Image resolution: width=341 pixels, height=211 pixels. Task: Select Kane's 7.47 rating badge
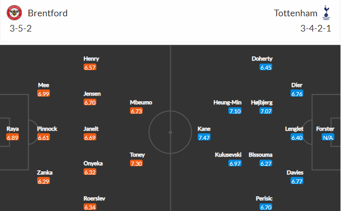[204, 137]
